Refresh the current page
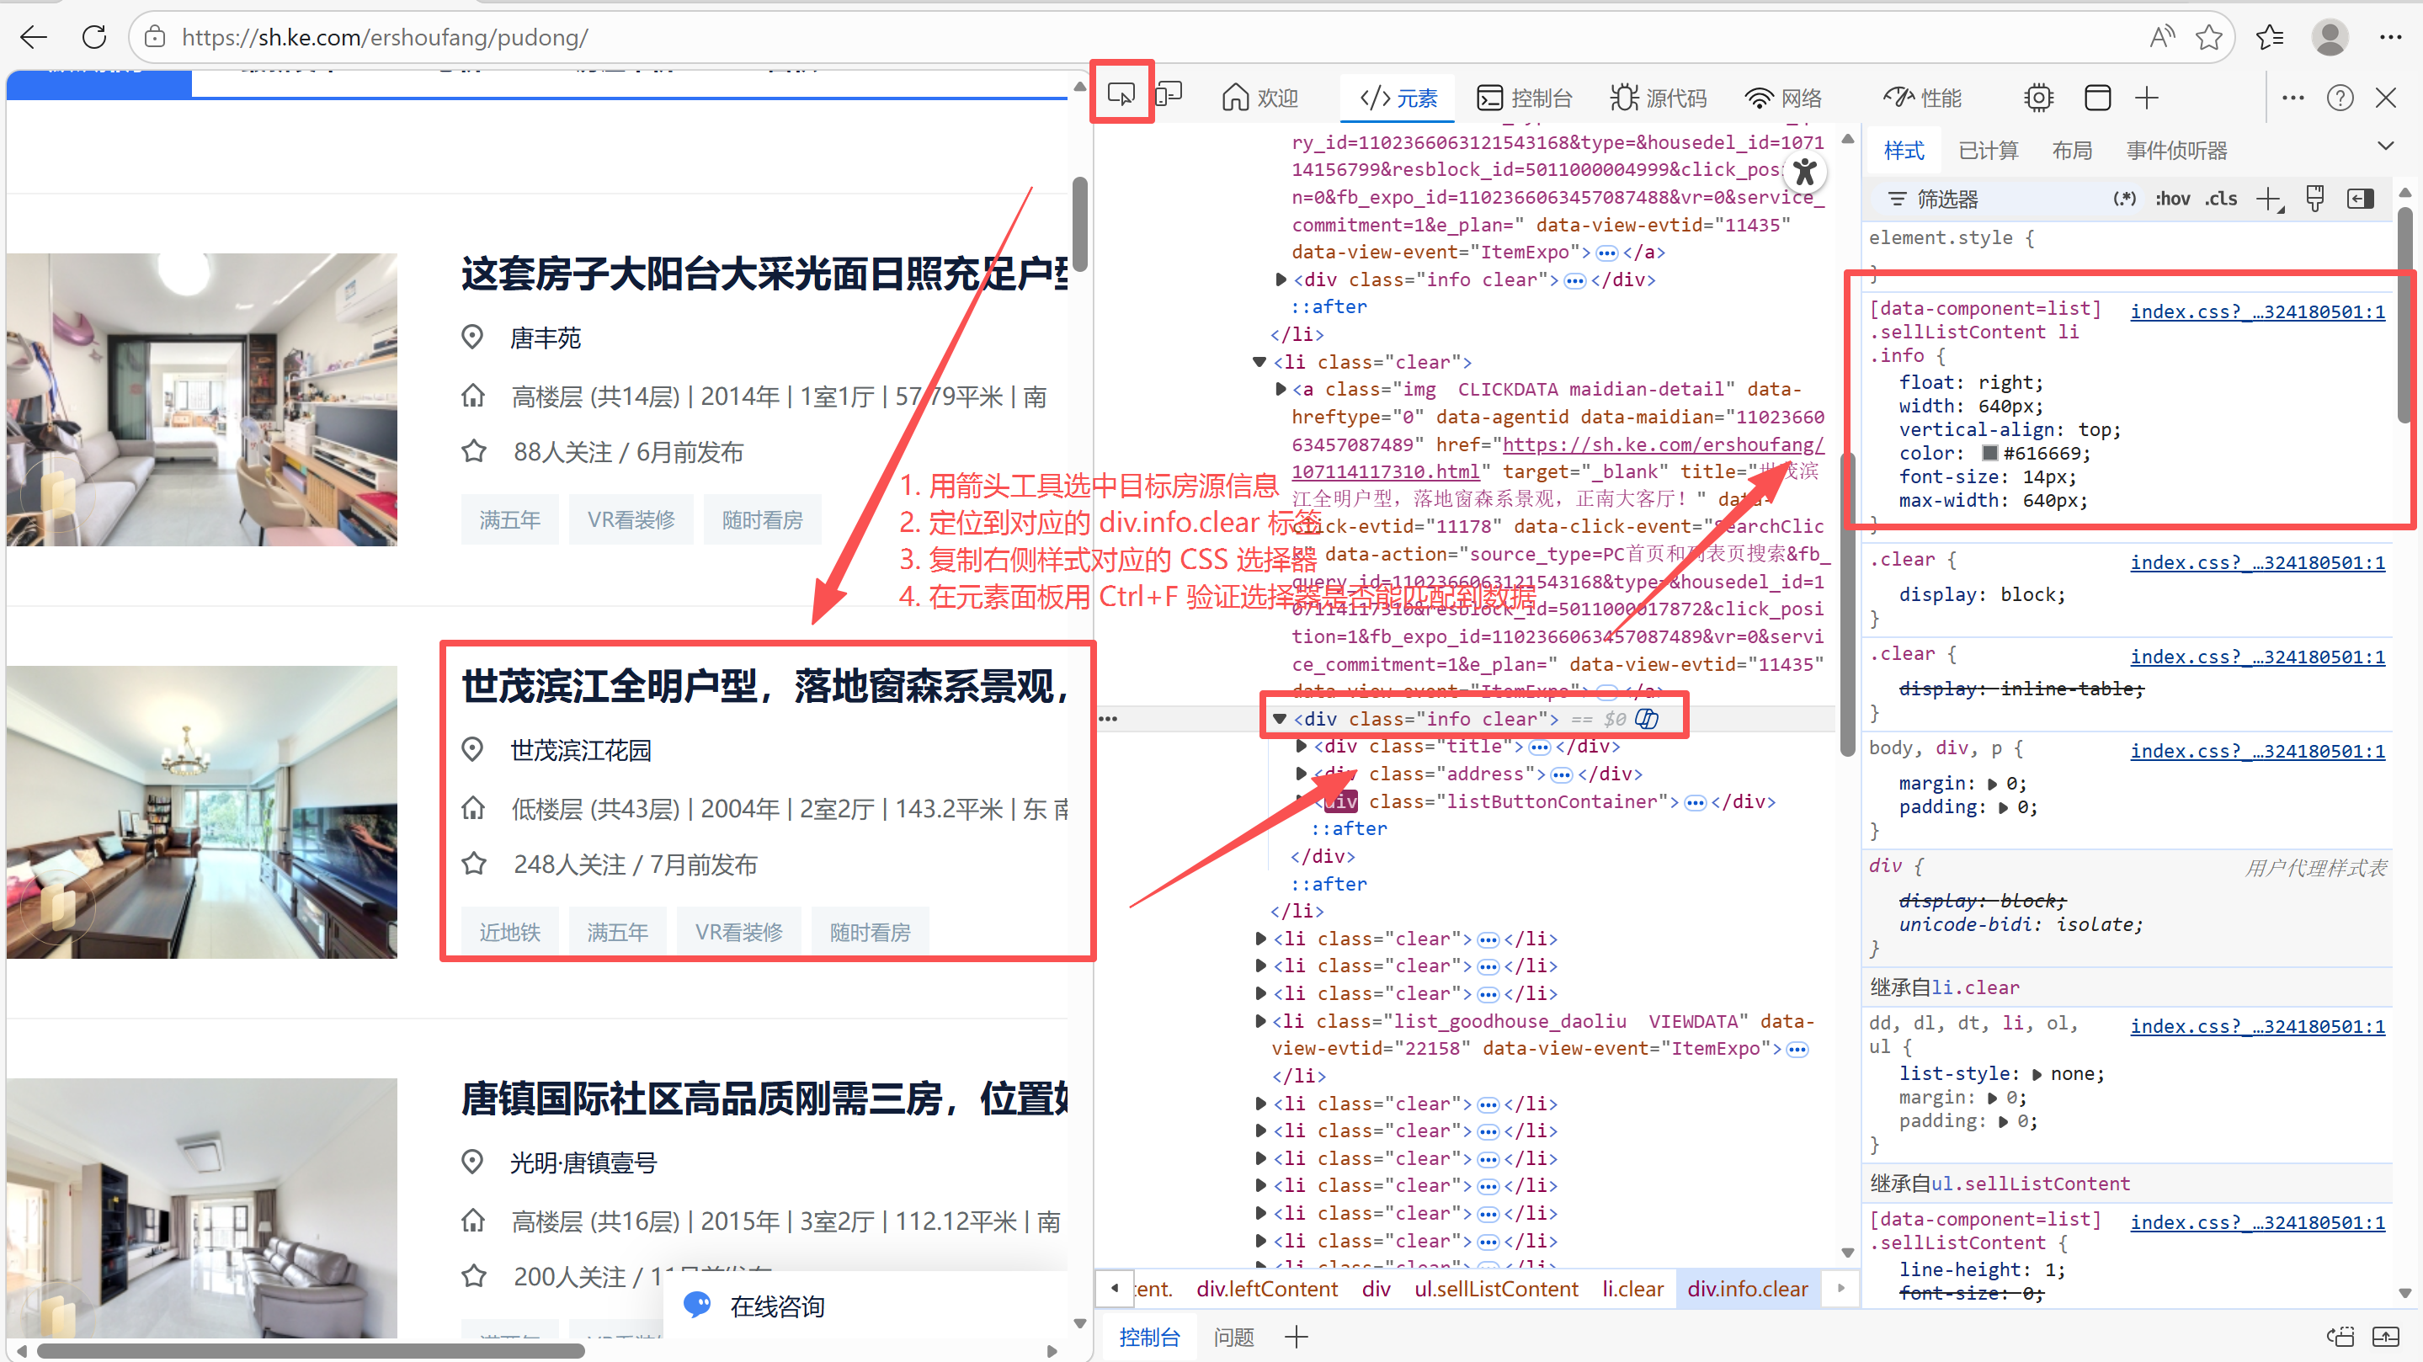 click(x=94, y=38)
